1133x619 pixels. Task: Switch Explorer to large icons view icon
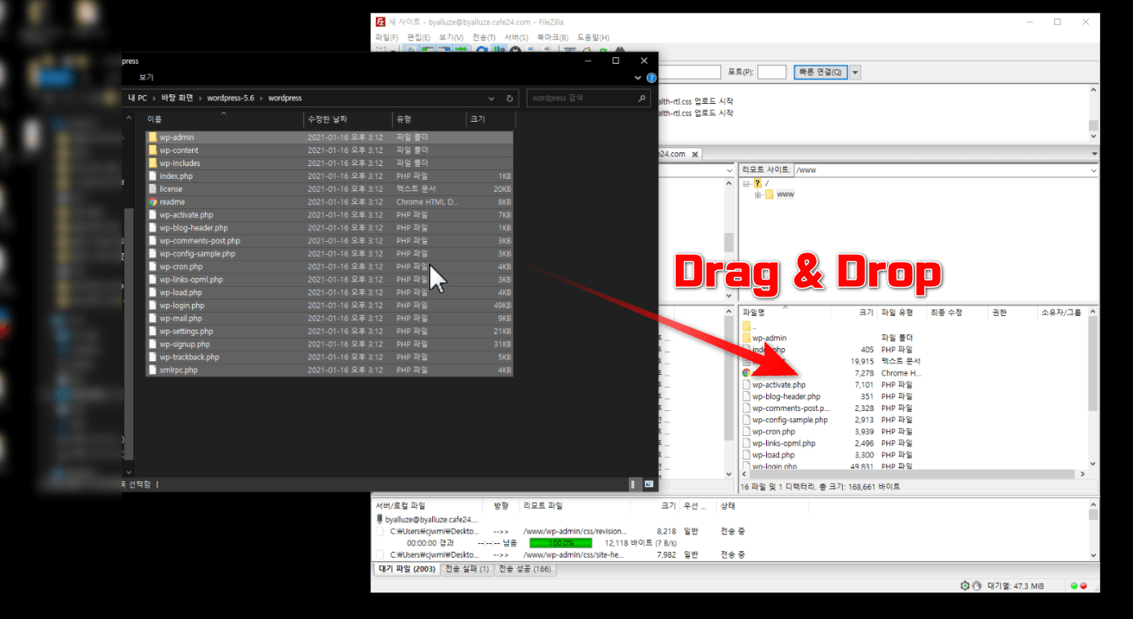(x=648, y=484)
